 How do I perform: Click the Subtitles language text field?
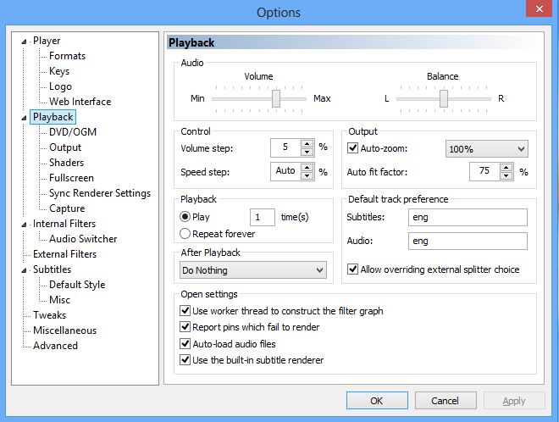[x=465, y=218]
